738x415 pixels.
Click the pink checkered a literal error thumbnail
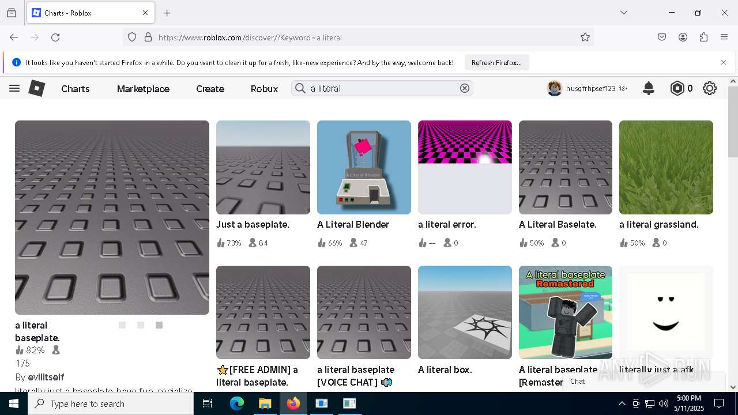click(465, 167)
